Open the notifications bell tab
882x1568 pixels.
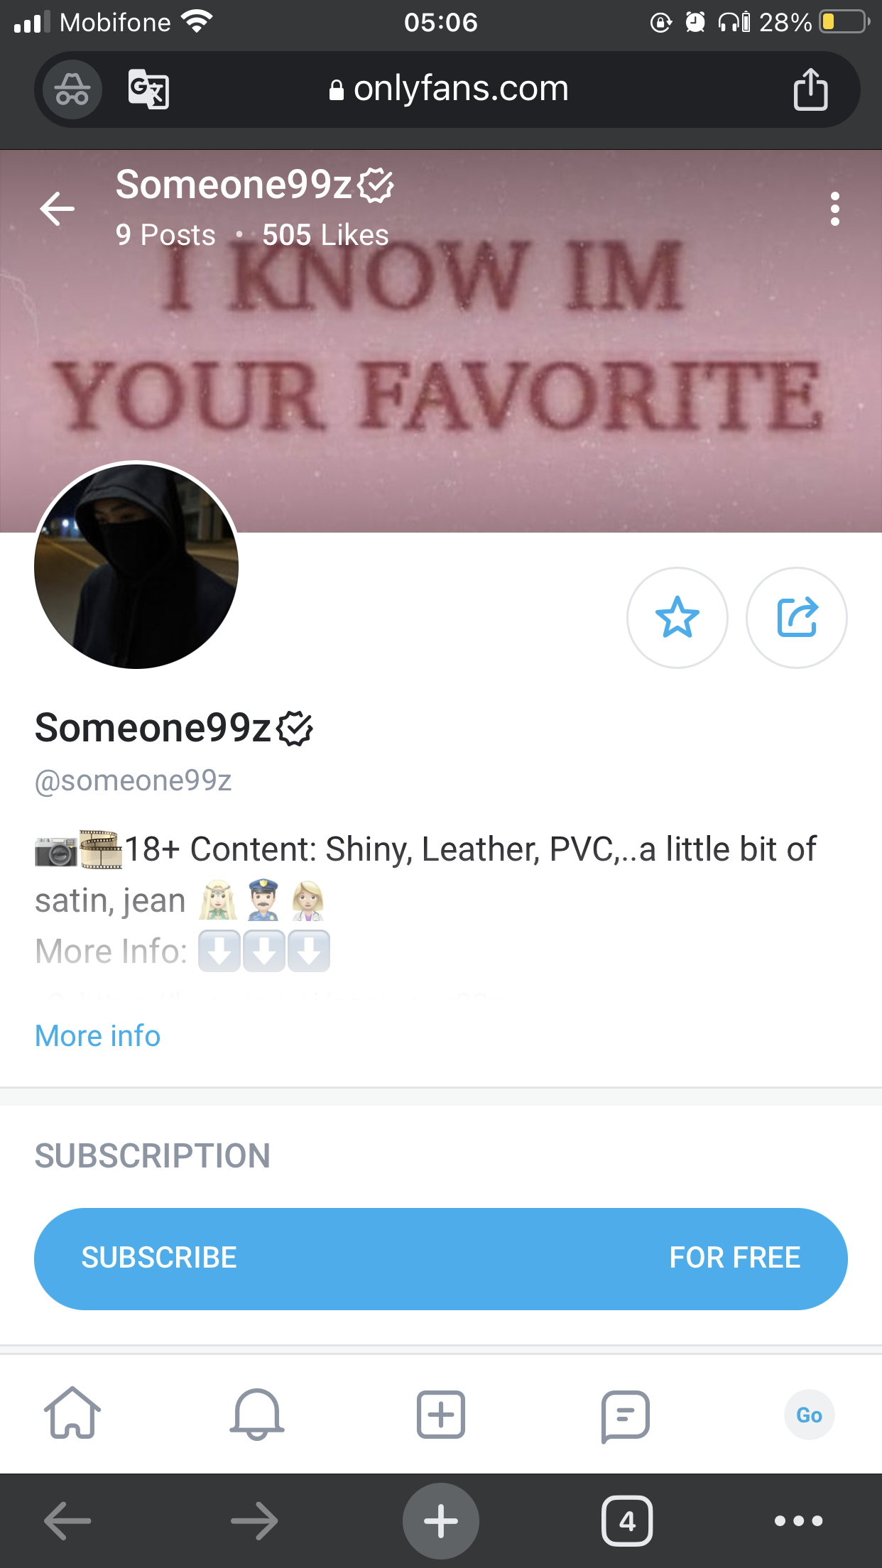257,1414
